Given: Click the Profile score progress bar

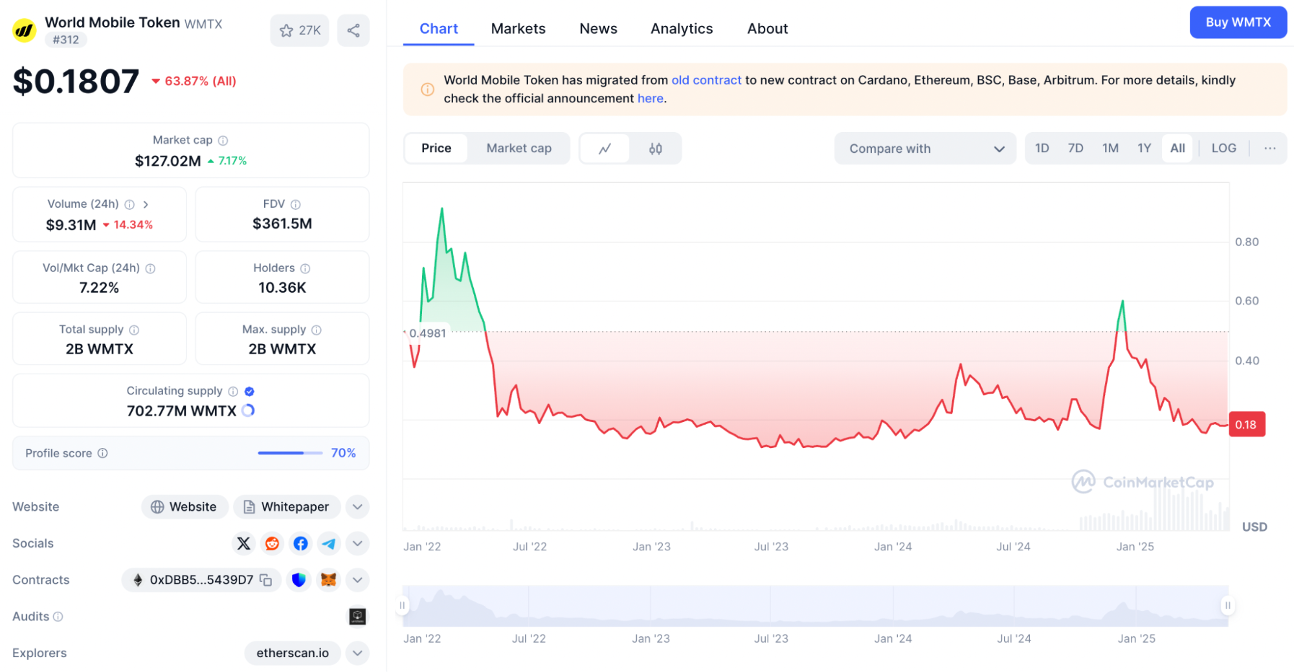Looking at the screenshot, I should click(x=290, y=453).
